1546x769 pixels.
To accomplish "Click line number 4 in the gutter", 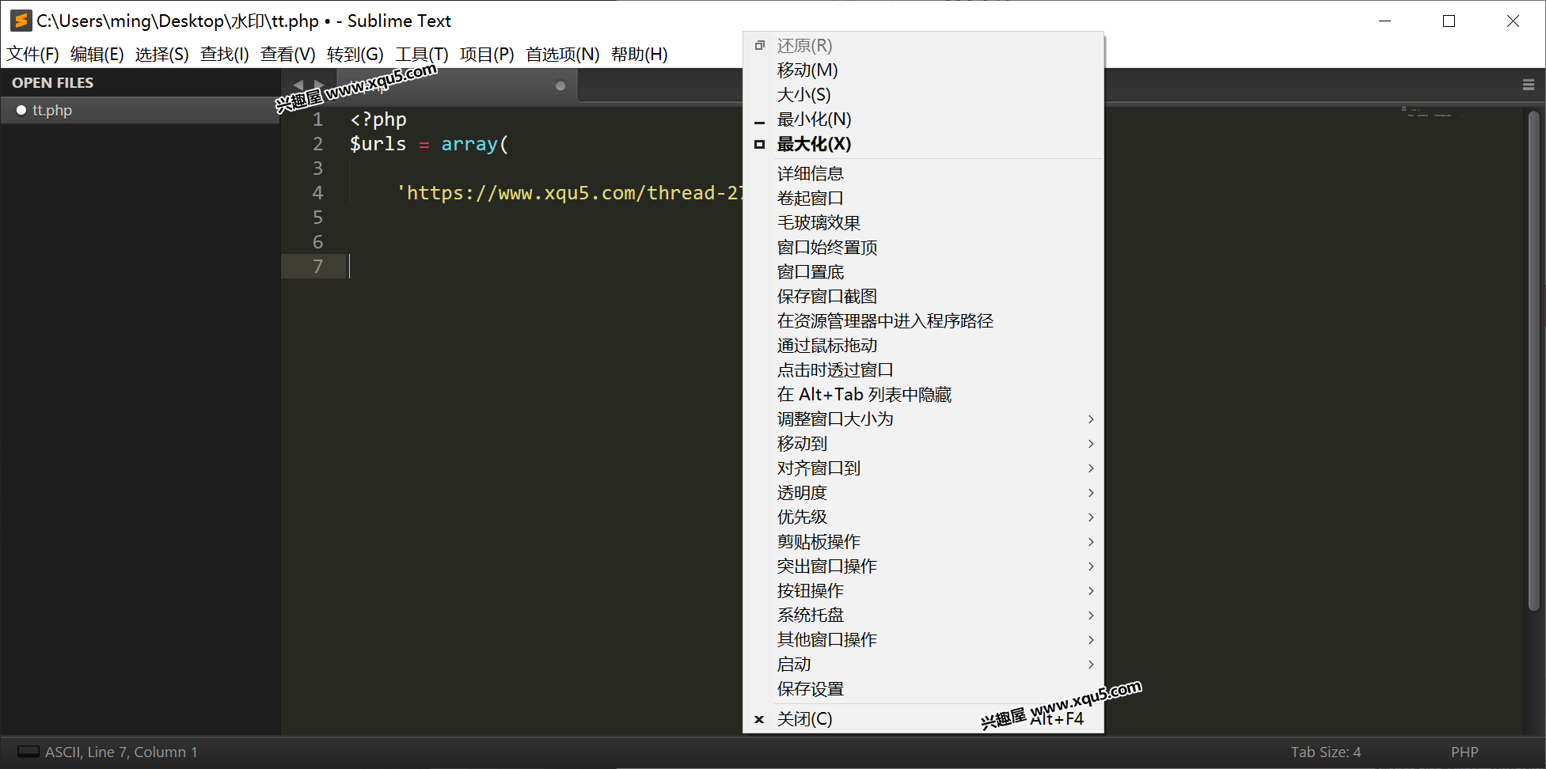I will [x=317, y=192].
